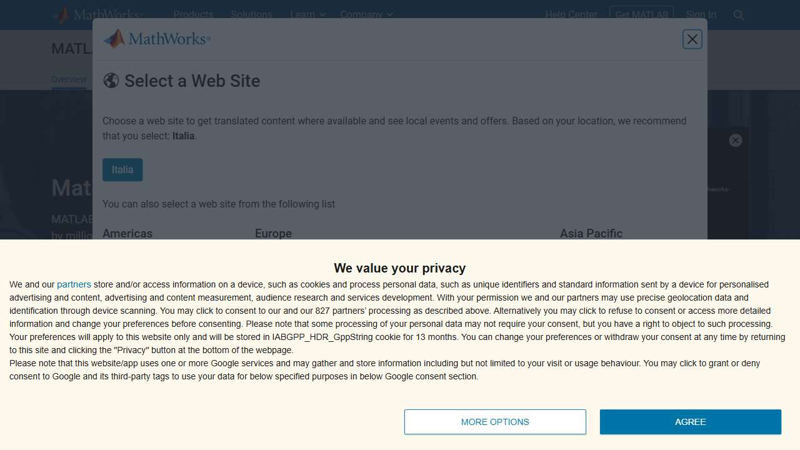
Task: Click the Asia Pacific region heading
Action: pos(591,234)
